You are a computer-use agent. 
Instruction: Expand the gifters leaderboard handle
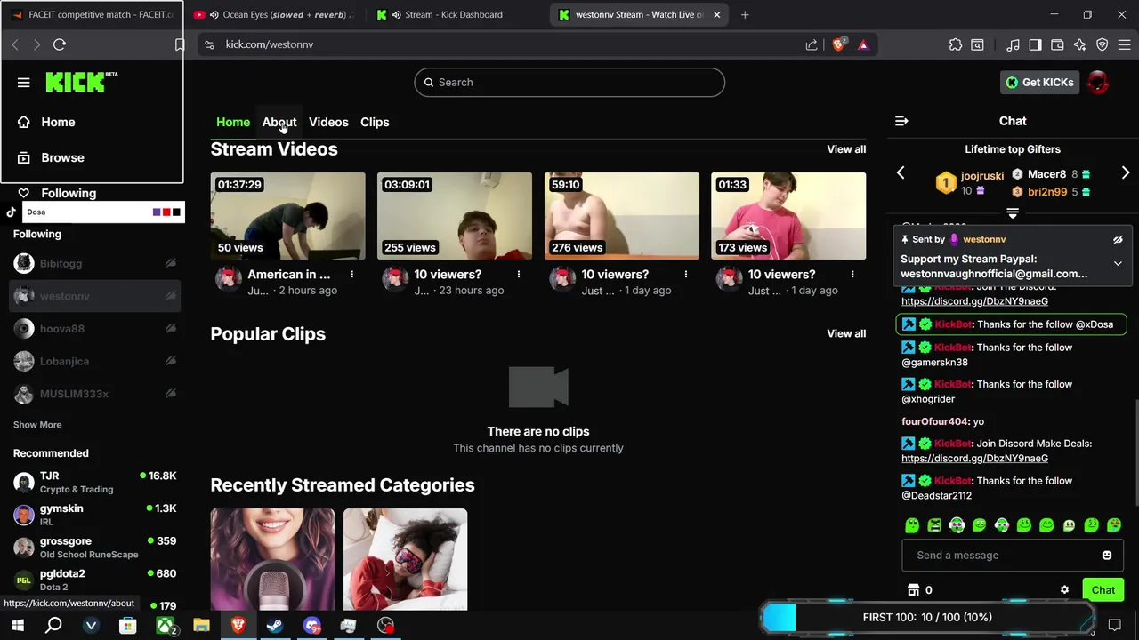1013,213
